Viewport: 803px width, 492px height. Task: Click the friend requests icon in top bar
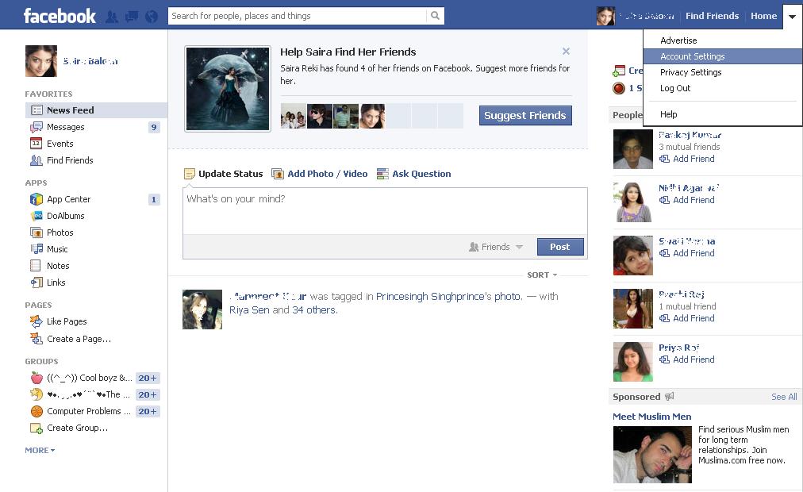tap(112, 16)
